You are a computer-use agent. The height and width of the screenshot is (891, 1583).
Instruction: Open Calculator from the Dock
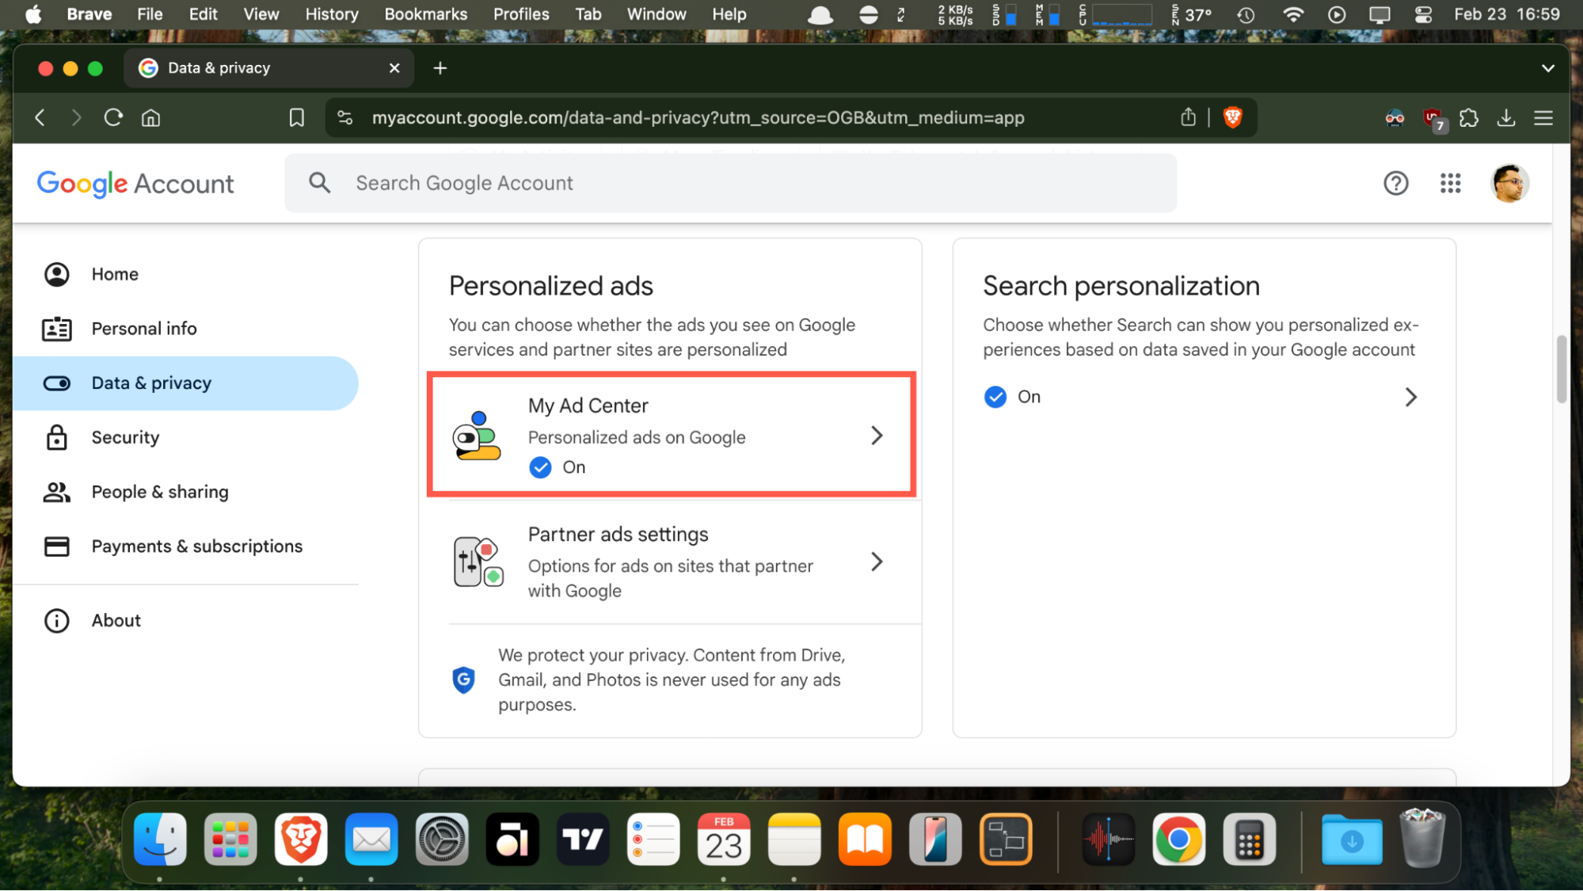[x=1249, y=840]
